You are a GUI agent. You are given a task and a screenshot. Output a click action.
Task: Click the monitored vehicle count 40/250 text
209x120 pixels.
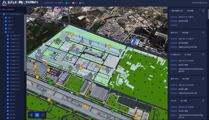(59, 3)
